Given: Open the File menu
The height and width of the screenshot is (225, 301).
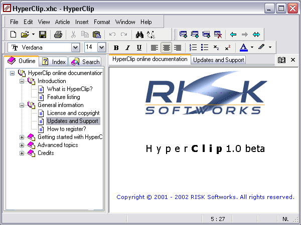Looking at the screenshot, I should 14,22.
